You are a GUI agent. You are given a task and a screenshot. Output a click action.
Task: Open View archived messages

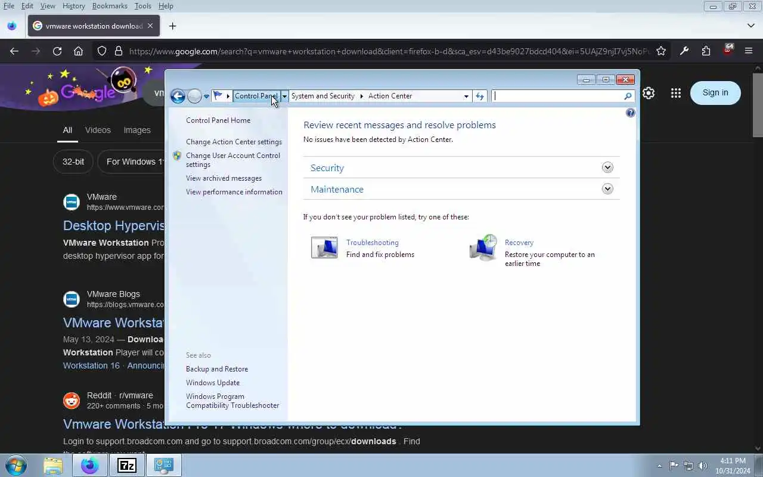click(224, 178)
